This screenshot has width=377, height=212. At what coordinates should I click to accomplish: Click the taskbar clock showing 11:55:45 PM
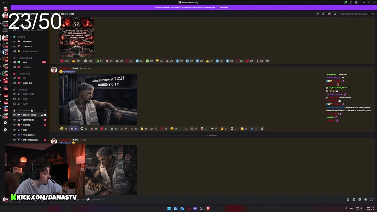(369, 208)
